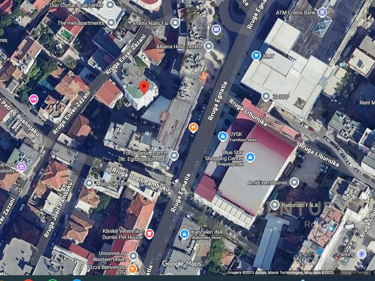Click the Google Maps logo
The image size is (375, 281).
click(182, 264)
